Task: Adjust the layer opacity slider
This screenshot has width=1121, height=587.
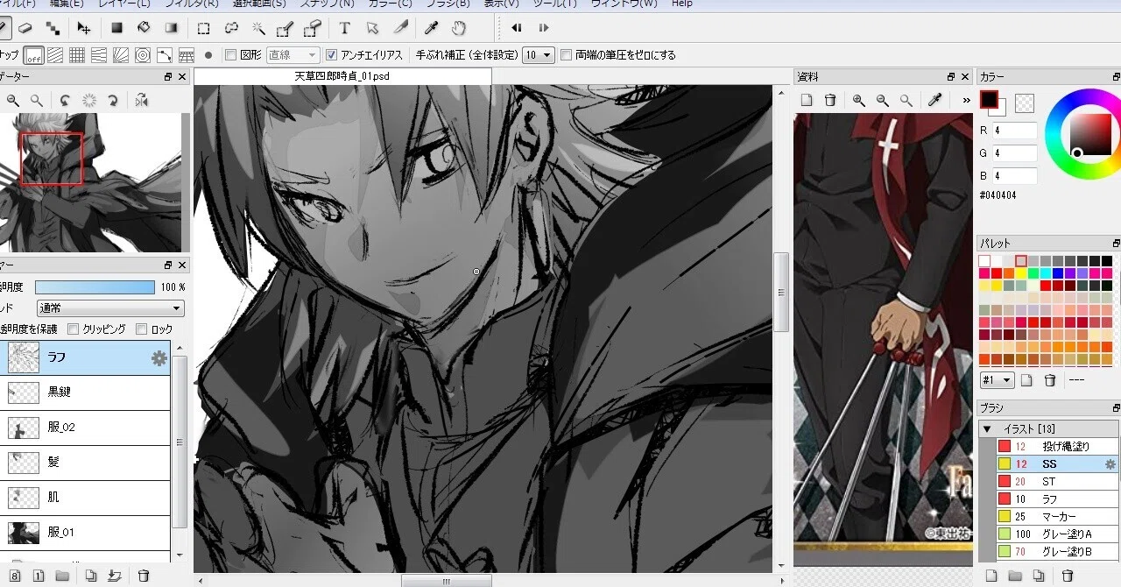Action: [95, 287]
